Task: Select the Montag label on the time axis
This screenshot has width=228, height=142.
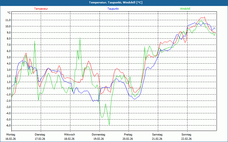Action: pos(11,135)
